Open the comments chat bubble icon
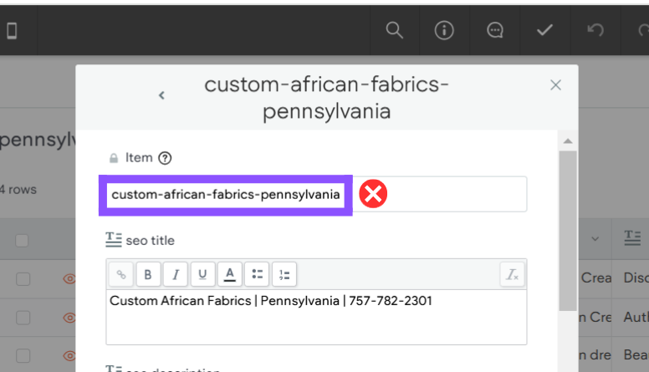Screen dimensions: 649x372 click(494, 30)
